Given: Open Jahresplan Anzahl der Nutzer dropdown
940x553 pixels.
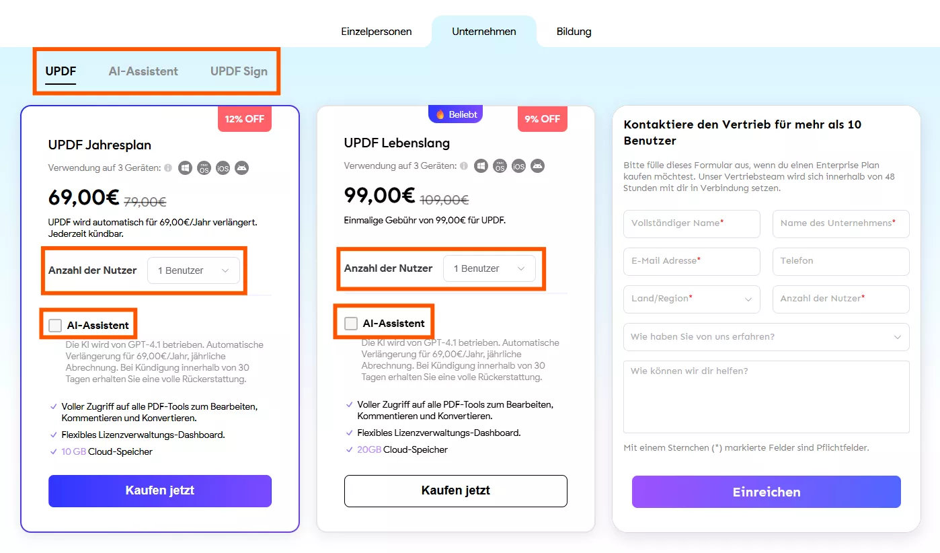Looking at the screenshot, I should [x=194, y=270].
